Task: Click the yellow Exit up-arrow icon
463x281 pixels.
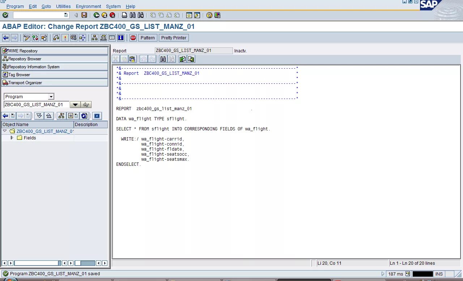Action: pos(105,15)
